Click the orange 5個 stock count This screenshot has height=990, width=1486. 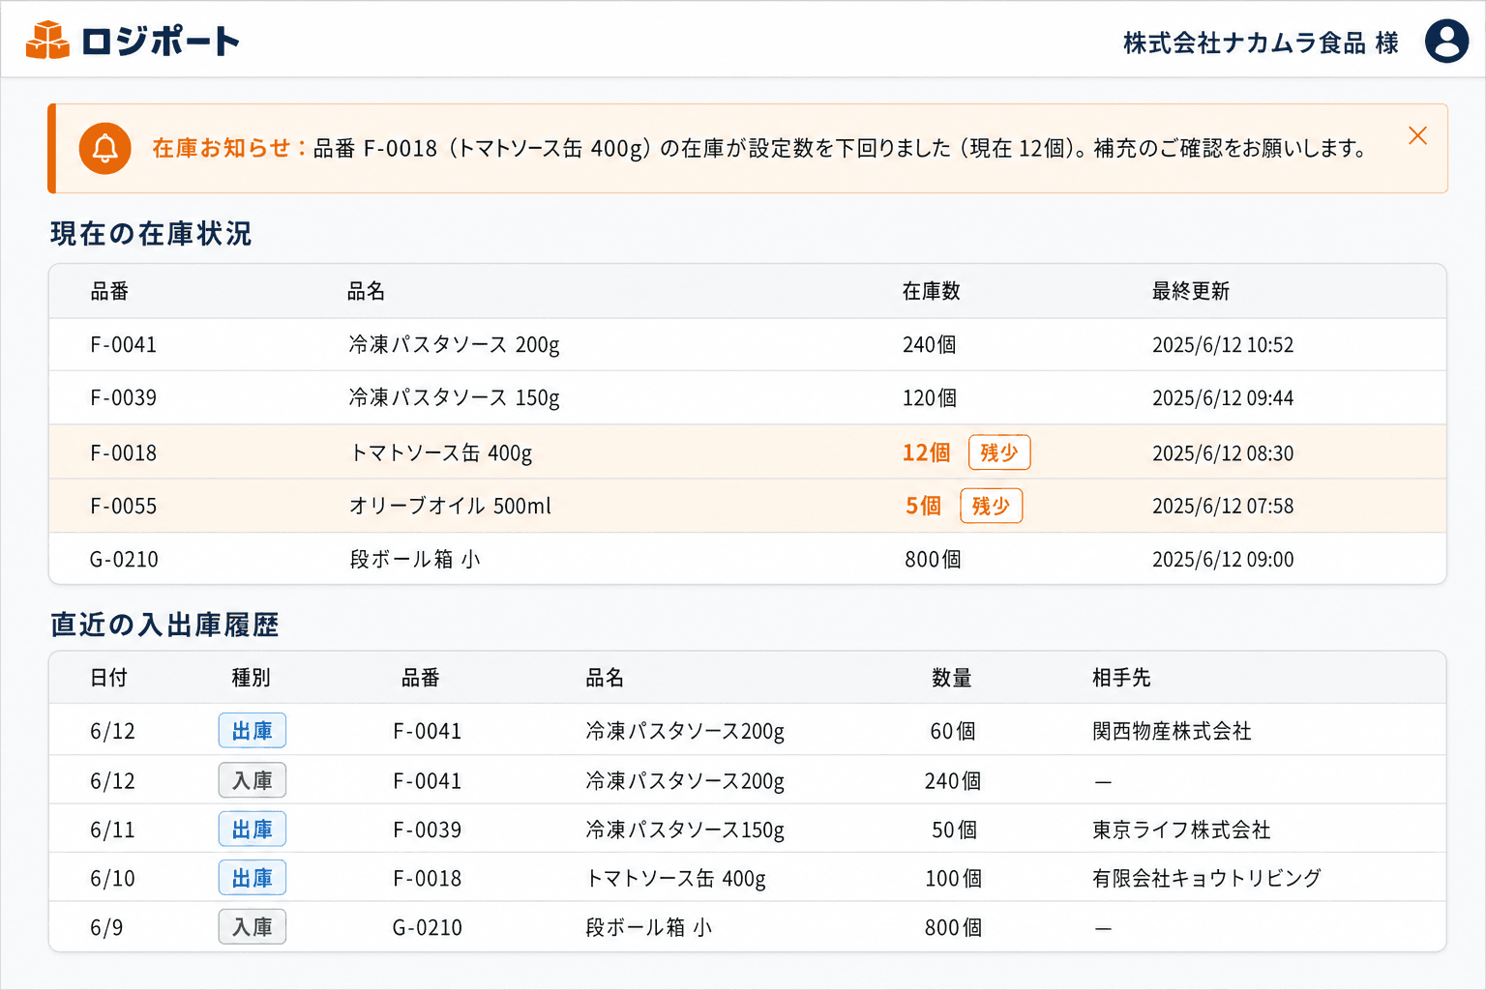point(924,506)
